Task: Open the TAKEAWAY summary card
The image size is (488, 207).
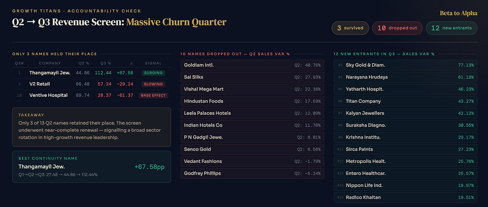Action: tap(91, 127)
